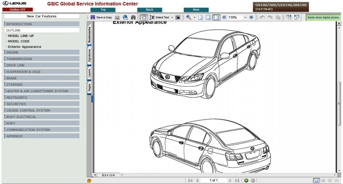Screen dimensions: 343x184
Task: Expand the BODY section
Action: (x=42, y=123)
